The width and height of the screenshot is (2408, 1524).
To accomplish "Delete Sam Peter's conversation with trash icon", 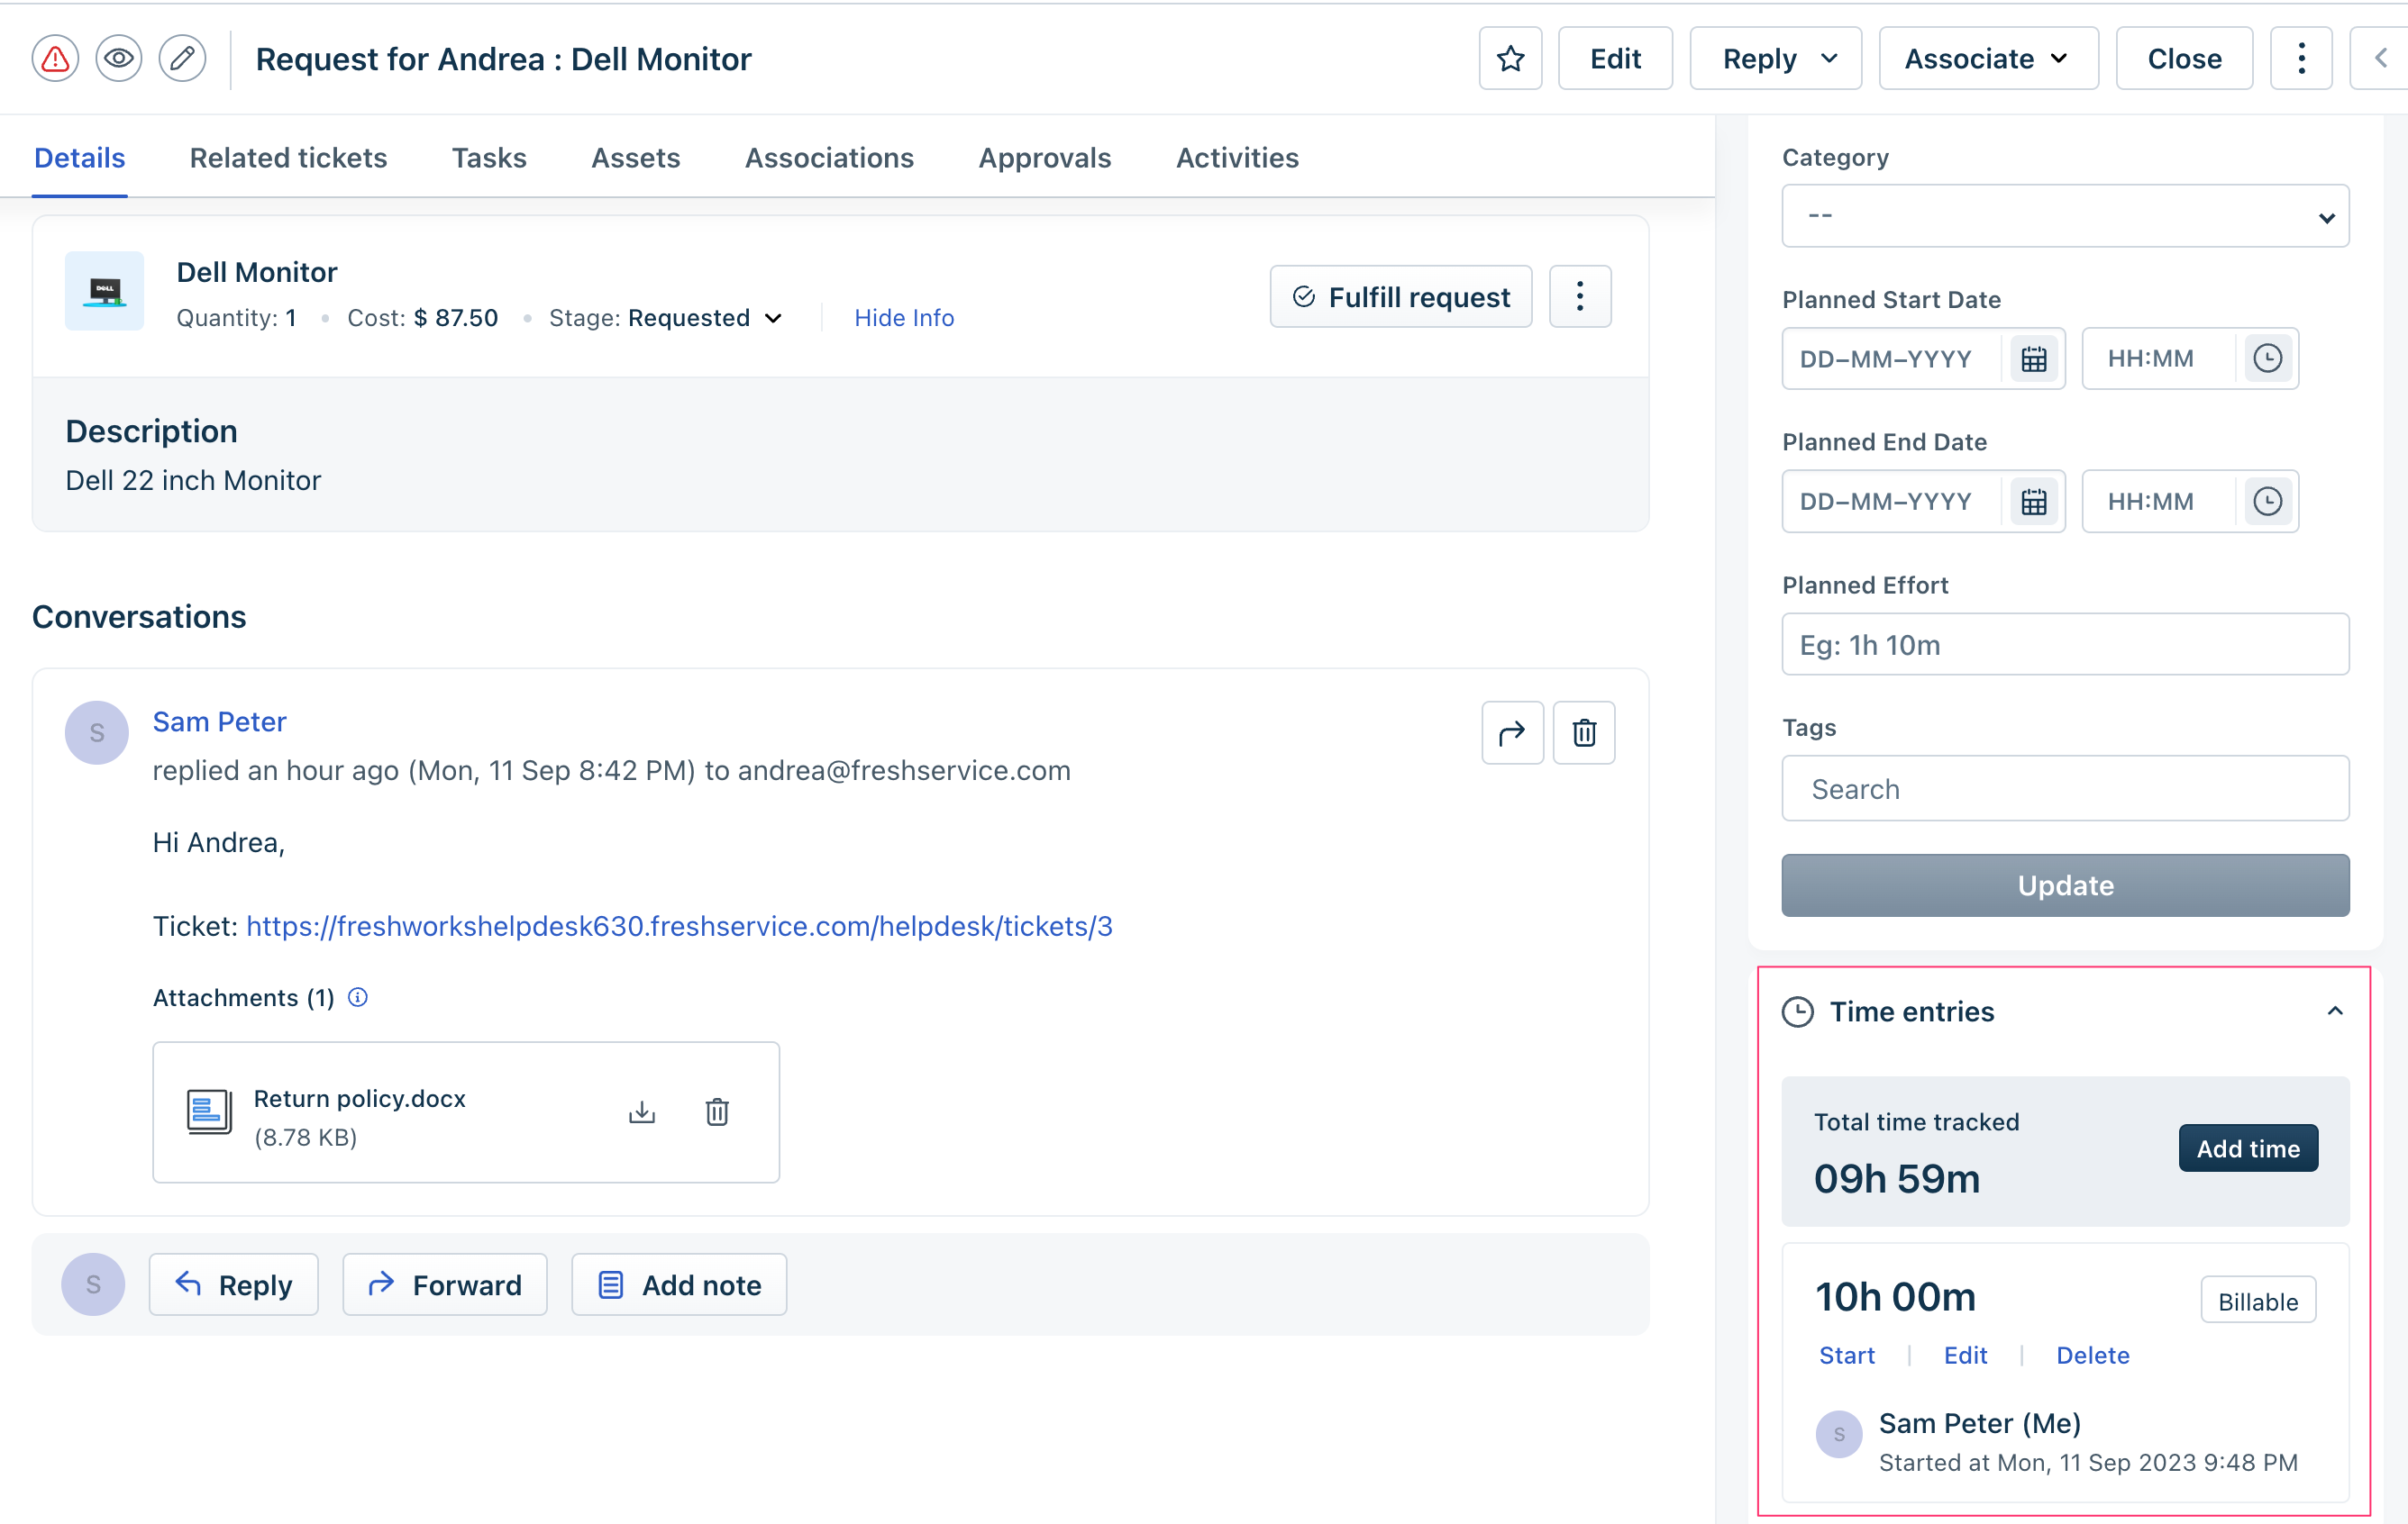I will click(x=1584, y=733).
